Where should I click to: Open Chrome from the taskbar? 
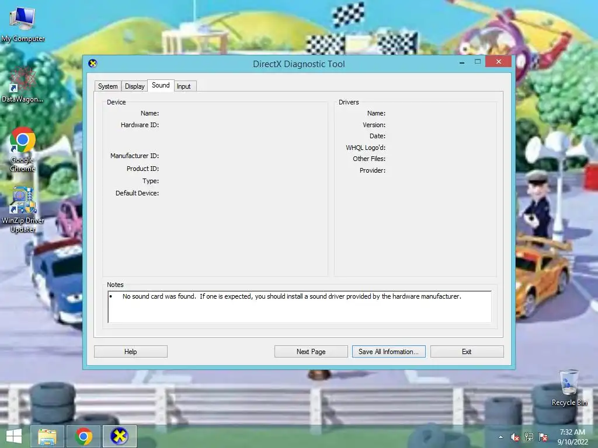click(84, 436)
